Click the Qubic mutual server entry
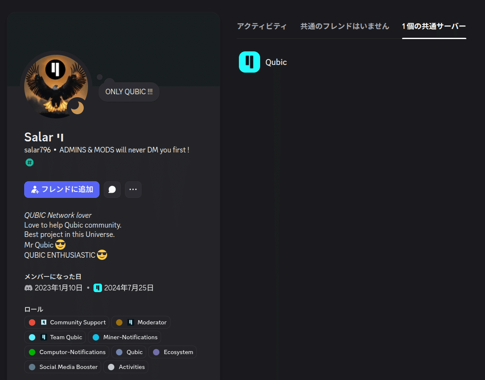The width and height of the screenshot is (485, 380). point(276,62)
